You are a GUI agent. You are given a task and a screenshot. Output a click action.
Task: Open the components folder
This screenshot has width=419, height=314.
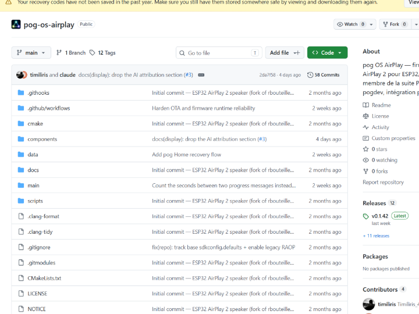coord(42,139)
